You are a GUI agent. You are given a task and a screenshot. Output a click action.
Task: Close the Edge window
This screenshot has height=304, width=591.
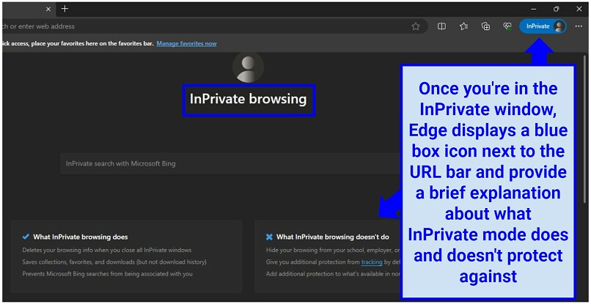579,9
